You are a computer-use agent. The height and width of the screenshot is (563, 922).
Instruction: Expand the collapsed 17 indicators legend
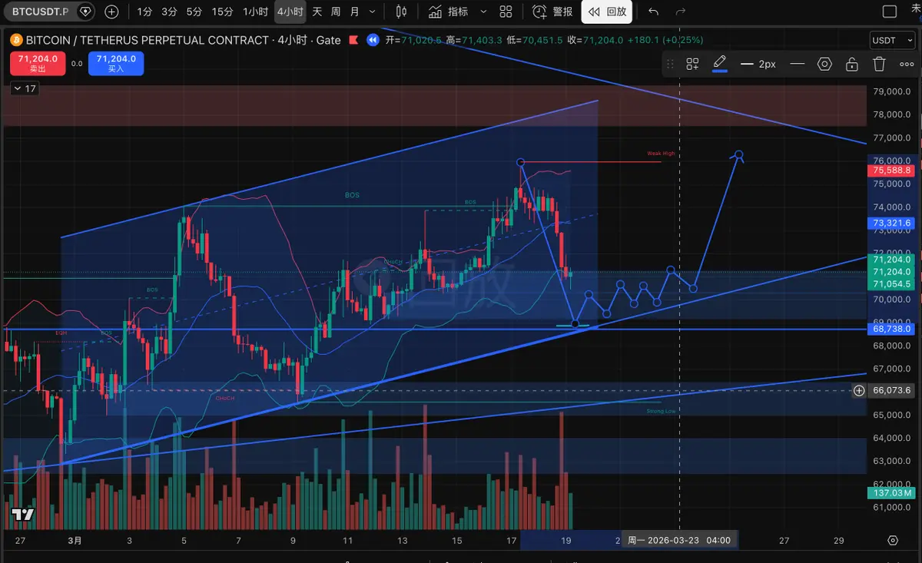click(x=25, y=89)
